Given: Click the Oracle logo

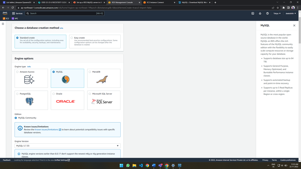Looking at the screenshot, I should (65, 101).
